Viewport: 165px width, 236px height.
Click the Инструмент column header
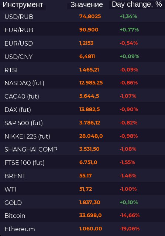[x=23, y=5]
